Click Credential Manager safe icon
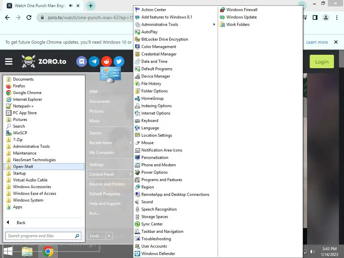344x258 pixels. pyautogui.click(x=137, y=54)
